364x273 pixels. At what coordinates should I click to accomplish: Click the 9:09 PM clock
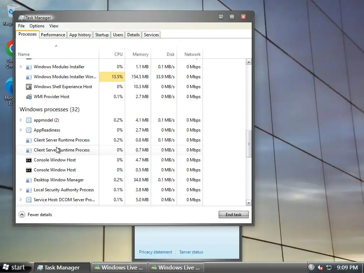pyautogui.click(x=347, y=267)
